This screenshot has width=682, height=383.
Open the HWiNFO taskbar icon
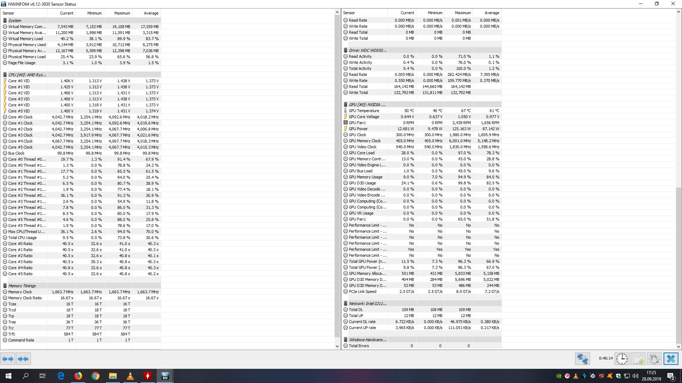165,376
